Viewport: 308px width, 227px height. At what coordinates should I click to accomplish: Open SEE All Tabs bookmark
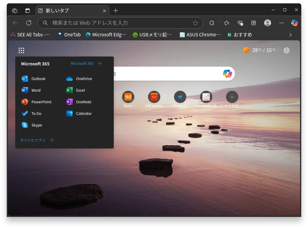pos(30,35)
